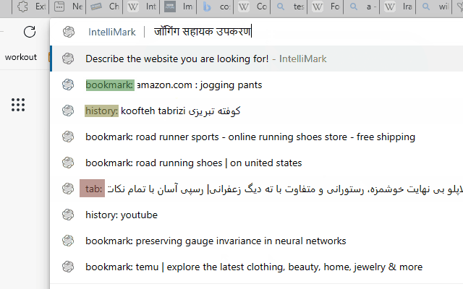463x289 pixels.
Task: Switch to the Im tab
Action: coord(178,7)
